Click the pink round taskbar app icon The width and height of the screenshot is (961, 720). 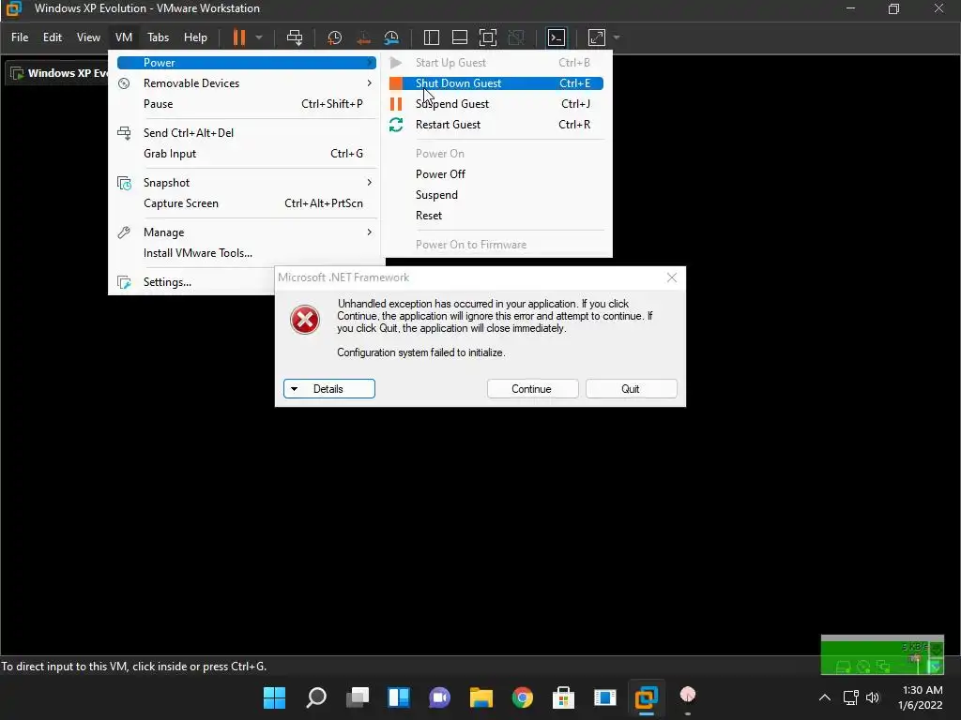pos(688,696)
